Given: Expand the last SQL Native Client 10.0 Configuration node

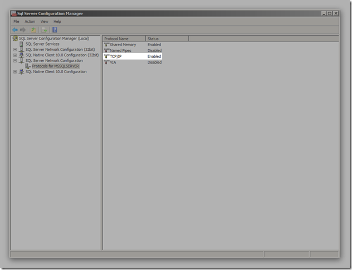Looking at the screenshot, I should 15,72.
